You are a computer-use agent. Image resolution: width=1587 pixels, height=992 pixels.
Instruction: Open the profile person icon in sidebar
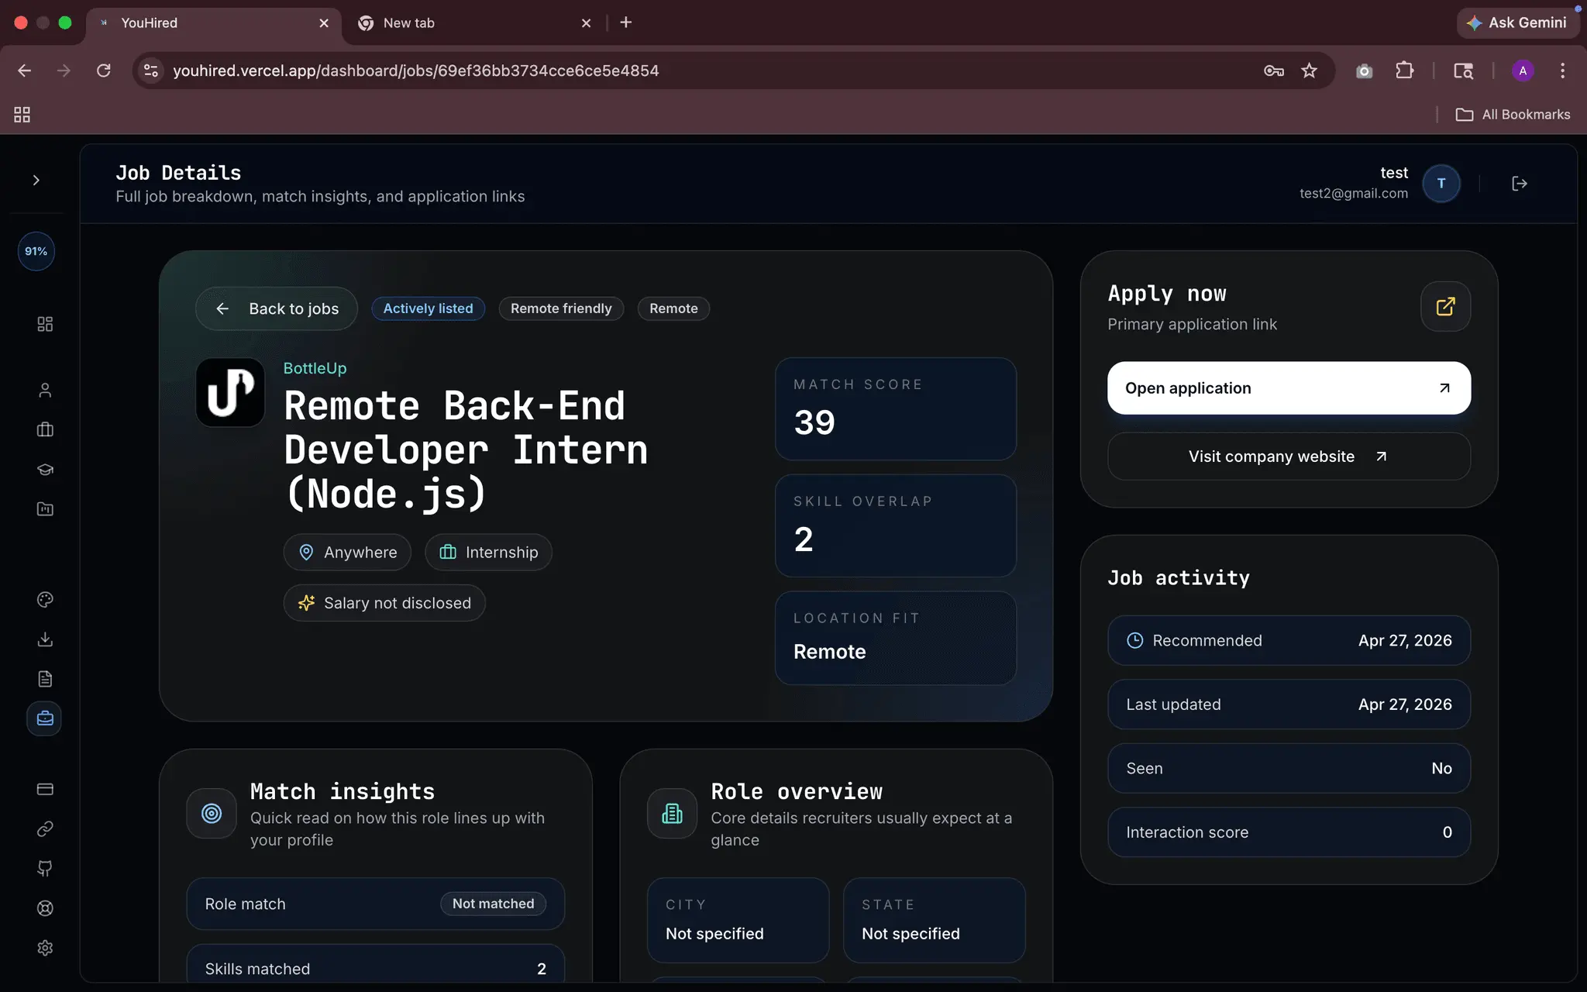[x=45, y=390]
